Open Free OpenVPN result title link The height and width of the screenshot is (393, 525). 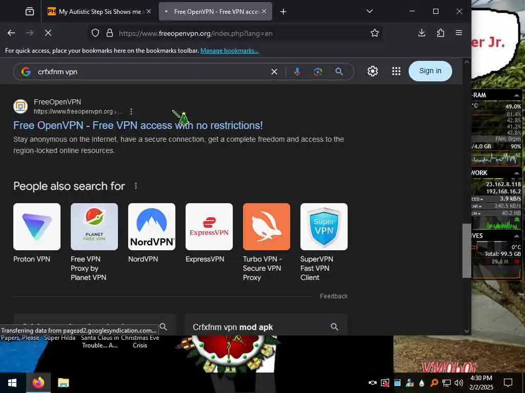click(x=138, y=125)
